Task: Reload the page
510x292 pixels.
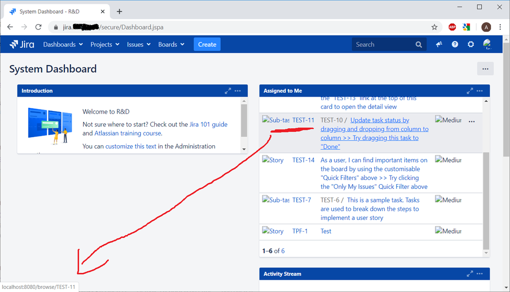Action: (x=38, y=27)
